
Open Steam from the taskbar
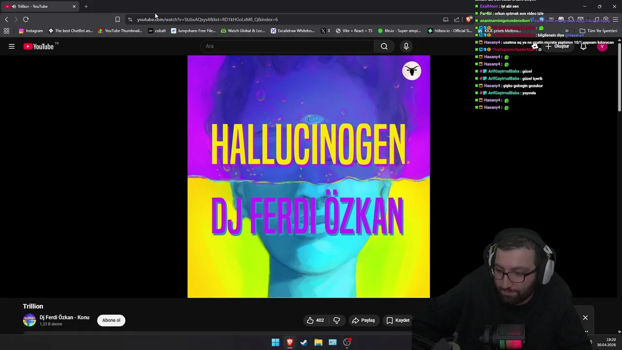coord(304,342)
